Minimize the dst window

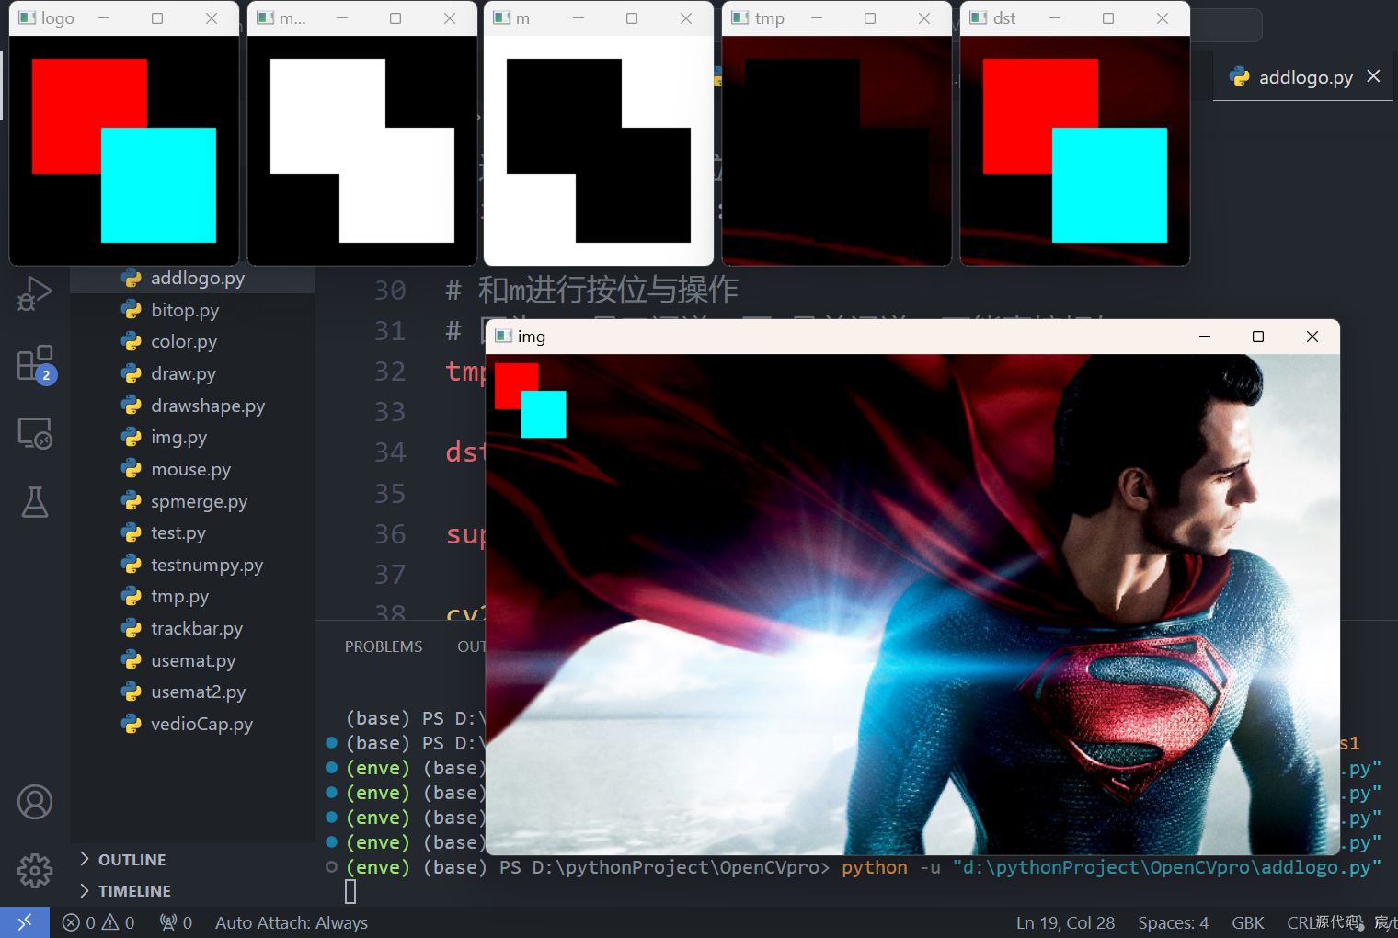click(x=1055, y=18)
